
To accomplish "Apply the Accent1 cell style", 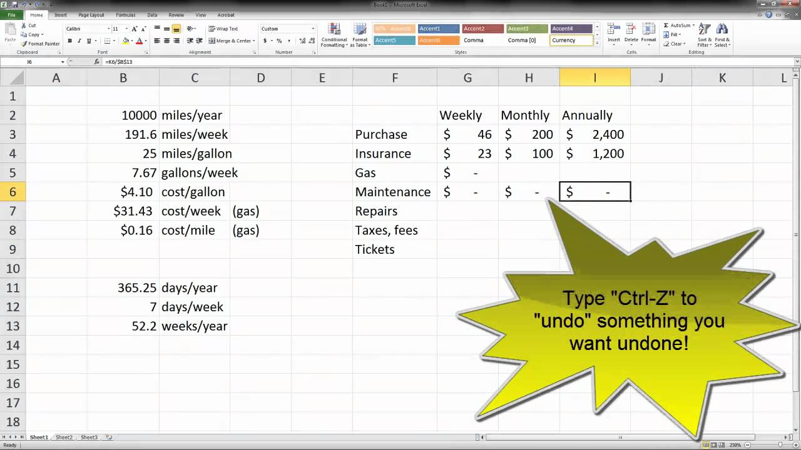I will coord(438,29).
